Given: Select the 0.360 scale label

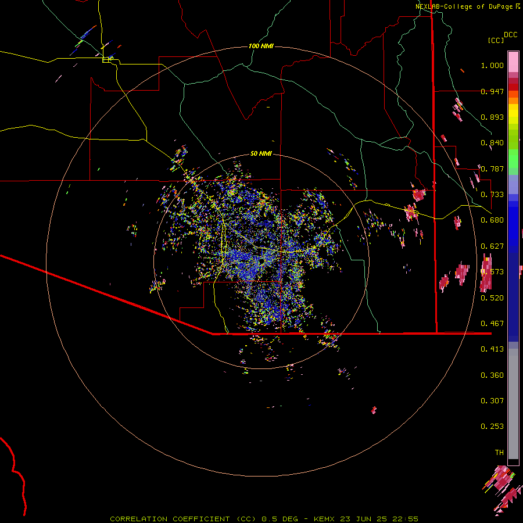Looking at the screenshot, I should [492, 375].
